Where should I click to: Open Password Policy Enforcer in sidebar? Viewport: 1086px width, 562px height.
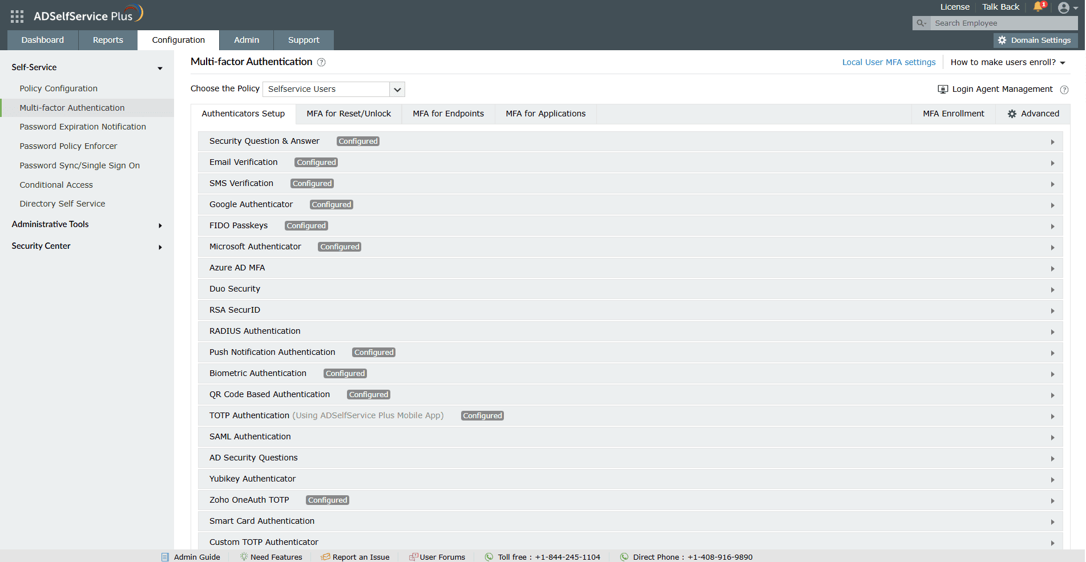pos(68,146)
